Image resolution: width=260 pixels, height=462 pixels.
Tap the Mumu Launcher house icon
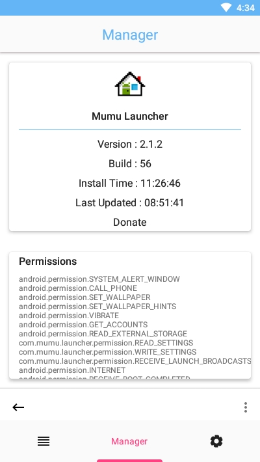pos(130,85)
